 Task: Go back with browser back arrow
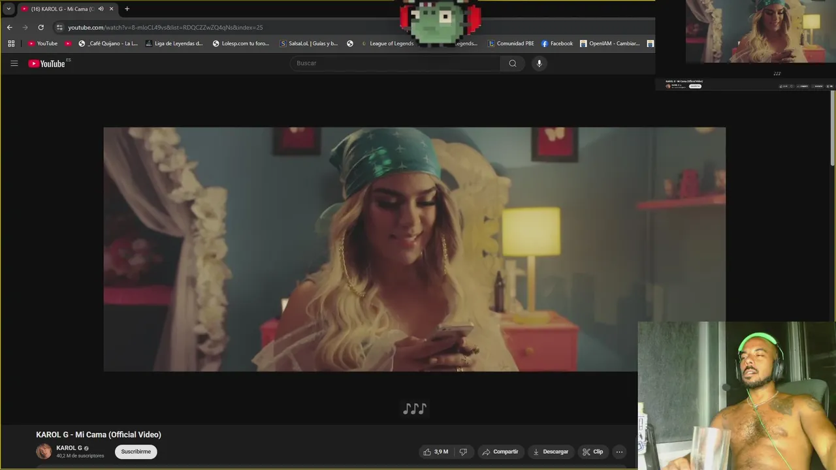point(9,27)
